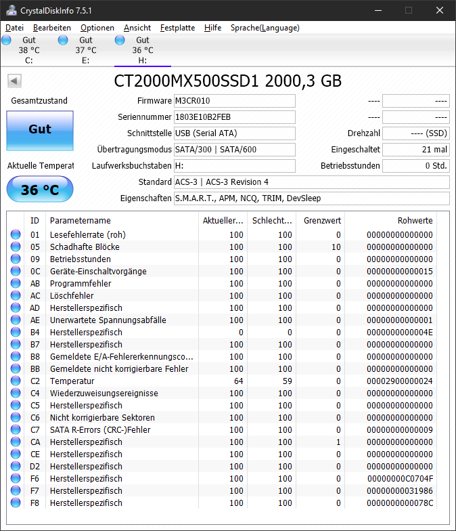
Task: Select drive C: status tab
Action: point(28,50)
